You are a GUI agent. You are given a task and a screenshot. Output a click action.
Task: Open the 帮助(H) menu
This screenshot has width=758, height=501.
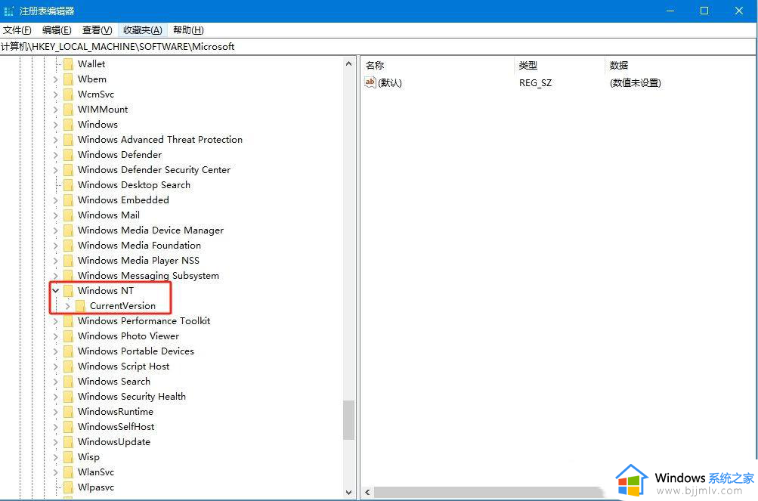pyautogui.click(x=188, y=30)
